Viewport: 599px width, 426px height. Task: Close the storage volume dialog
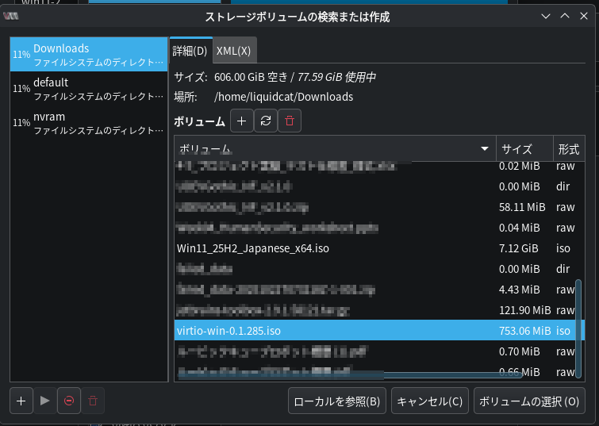point(584,16)
